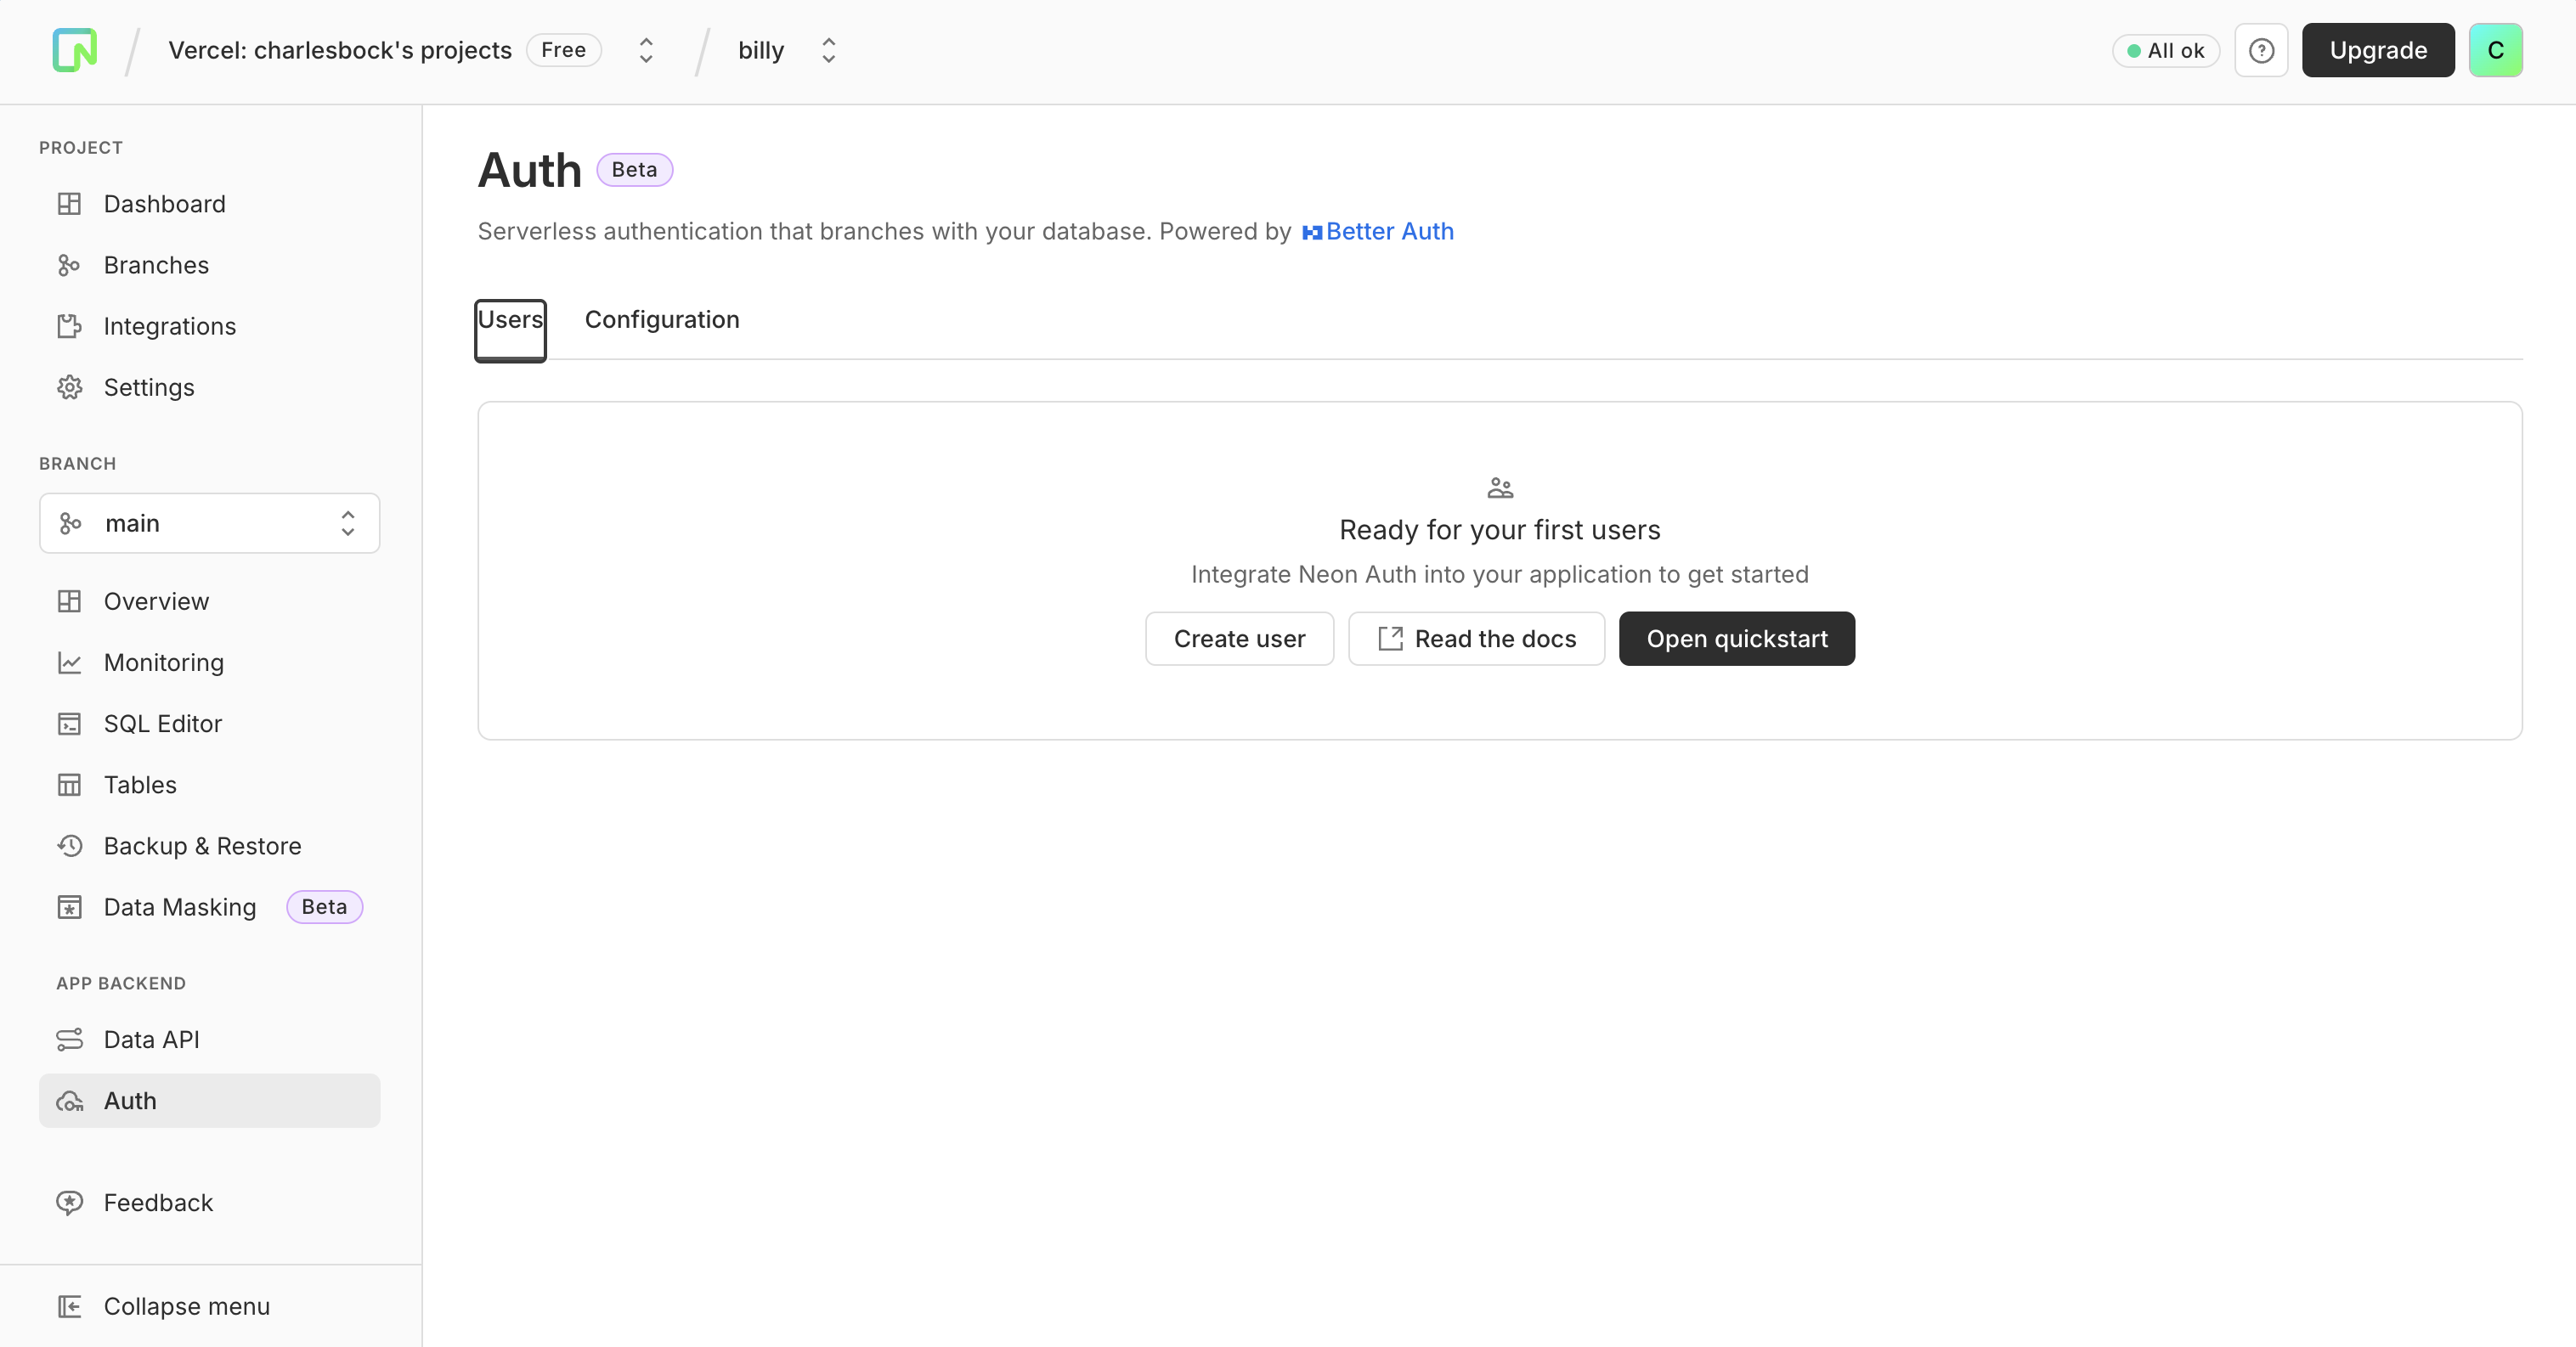Select the Users tab

[x=510, y=320]
